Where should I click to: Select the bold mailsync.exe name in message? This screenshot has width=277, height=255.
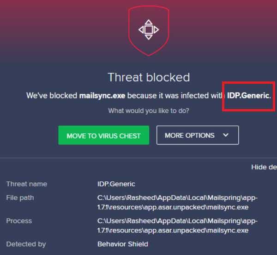[x=102, y=96]
